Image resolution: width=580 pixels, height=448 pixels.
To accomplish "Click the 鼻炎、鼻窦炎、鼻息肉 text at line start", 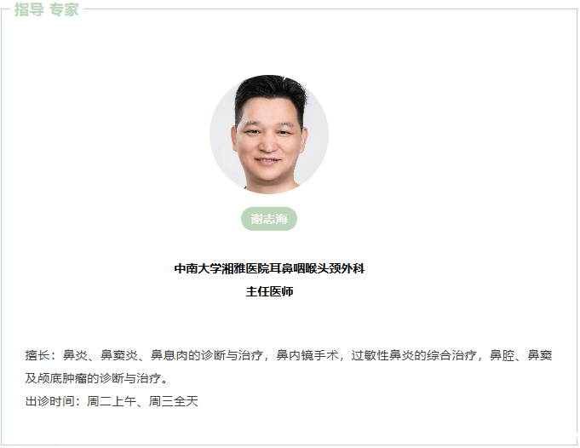I will 125,355.
